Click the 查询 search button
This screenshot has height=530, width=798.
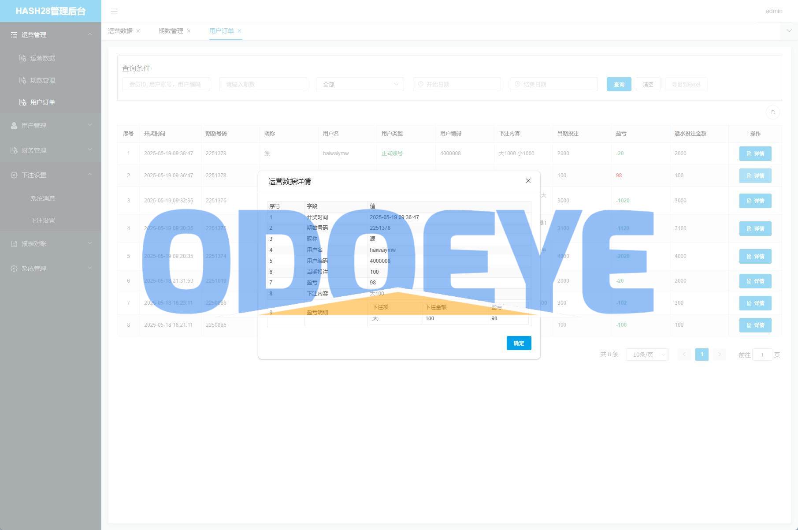tap(619, 84)
